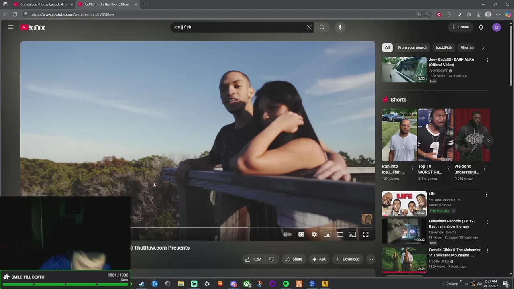
Task: Switch to theater mode
Action: tap(340, 234)
